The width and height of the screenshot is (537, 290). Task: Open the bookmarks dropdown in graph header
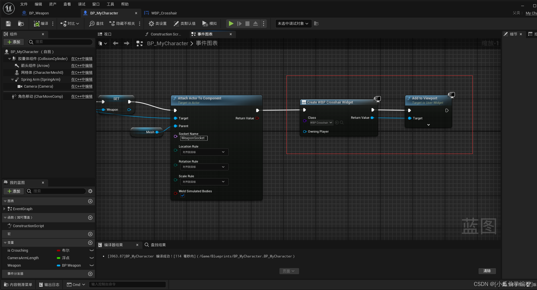point(103,43)
